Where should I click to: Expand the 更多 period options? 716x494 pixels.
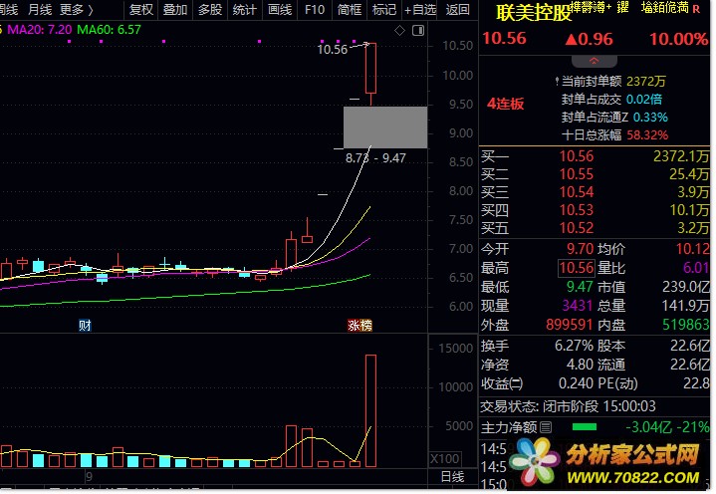point(77,9)
